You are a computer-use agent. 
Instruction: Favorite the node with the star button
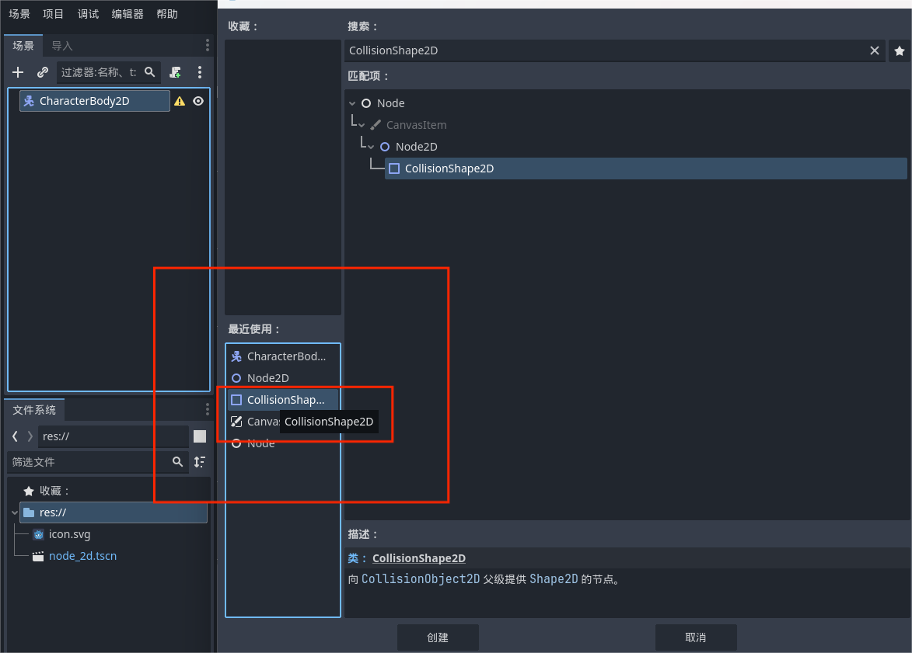tap(900, 50)
